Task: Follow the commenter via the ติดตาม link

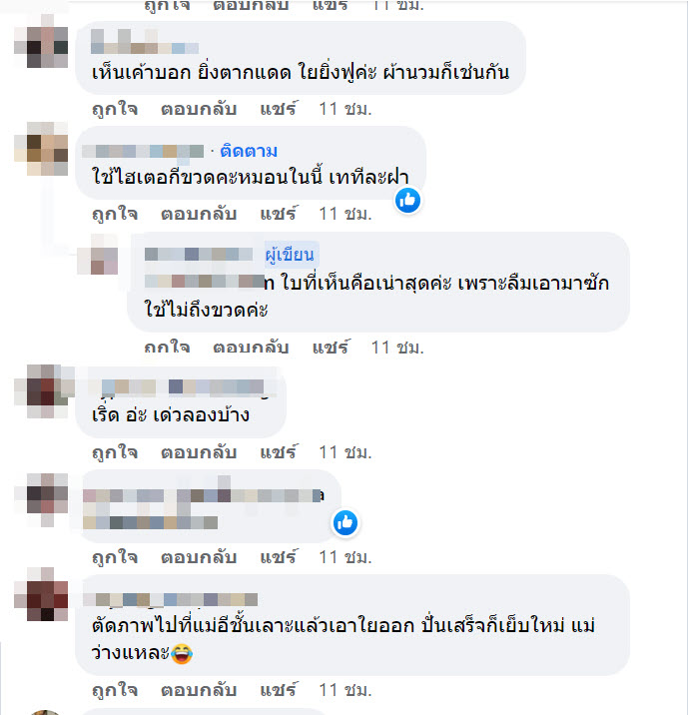Action: coord(249,151)
